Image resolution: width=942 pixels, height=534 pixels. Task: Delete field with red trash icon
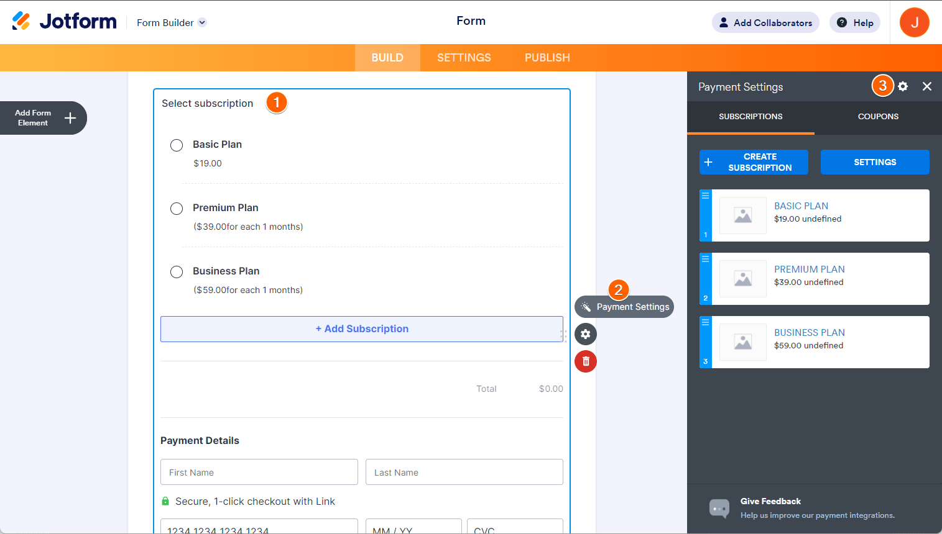(x=586, y=361)
